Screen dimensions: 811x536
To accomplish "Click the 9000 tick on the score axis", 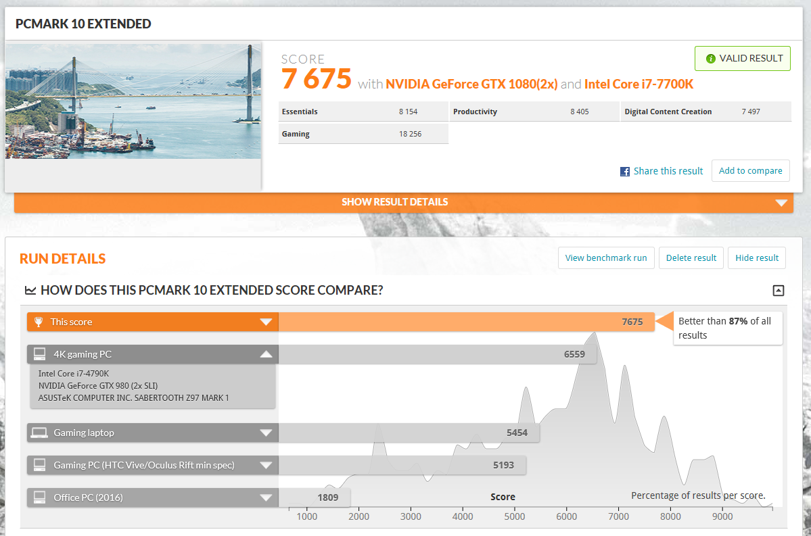I will [722, 516].
